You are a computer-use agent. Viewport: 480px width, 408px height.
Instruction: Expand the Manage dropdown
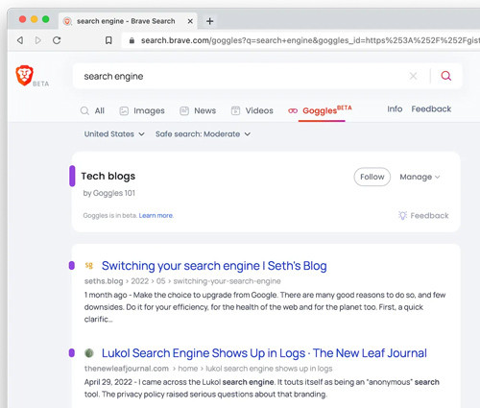pyautogui.click(x=420, y=177)
